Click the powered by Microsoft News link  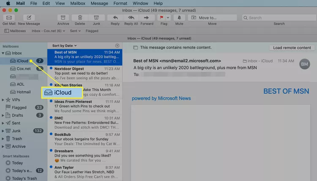point(161,98)
